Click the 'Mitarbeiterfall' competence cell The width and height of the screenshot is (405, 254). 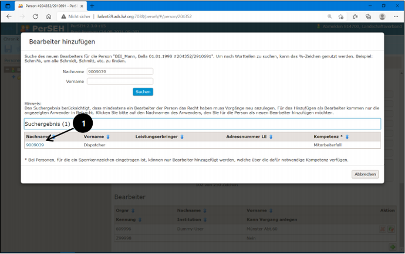click(x=328, y=145)
